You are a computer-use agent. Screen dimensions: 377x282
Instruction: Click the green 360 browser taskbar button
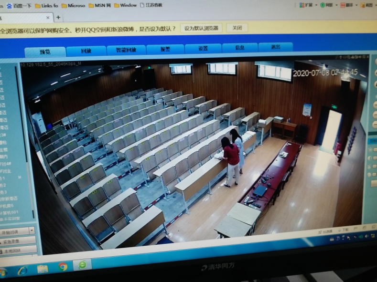point(83,265)
